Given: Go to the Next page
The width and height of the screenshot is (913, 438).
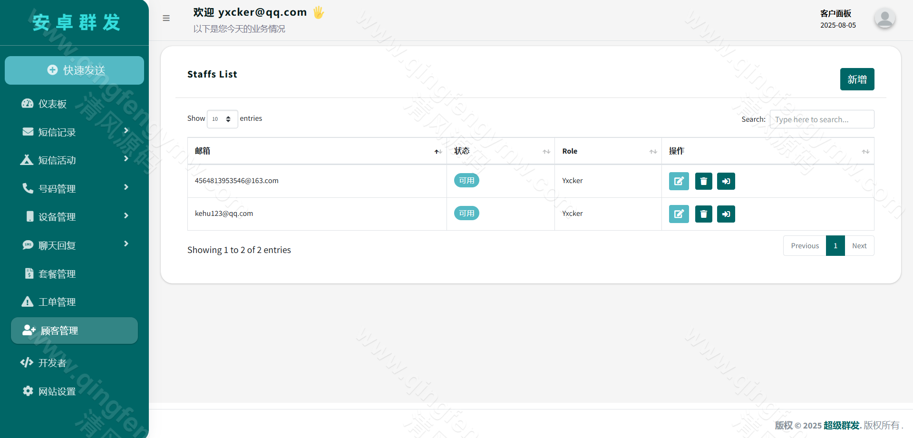Looking at the screenshot, I should click(859, 246).
